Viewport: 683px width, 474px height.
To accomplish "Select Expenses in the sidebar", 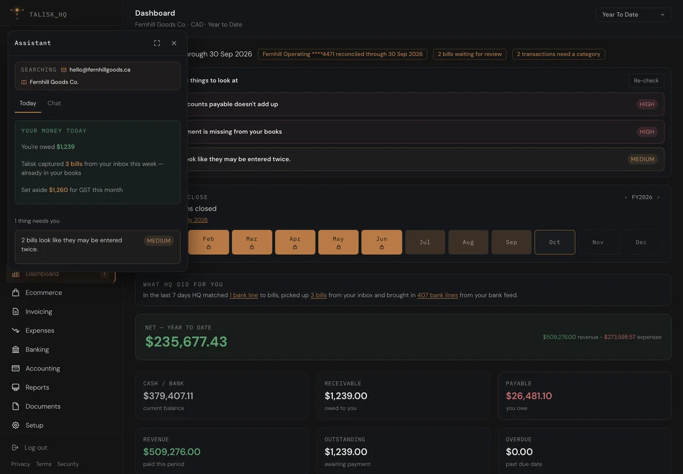I will click(x=60, y=331).
